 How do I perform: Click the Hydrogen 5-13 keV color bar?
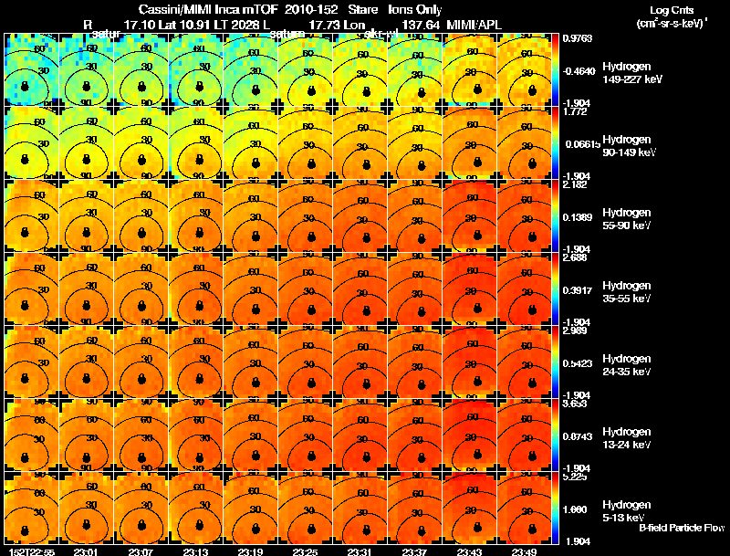point(555,509)
